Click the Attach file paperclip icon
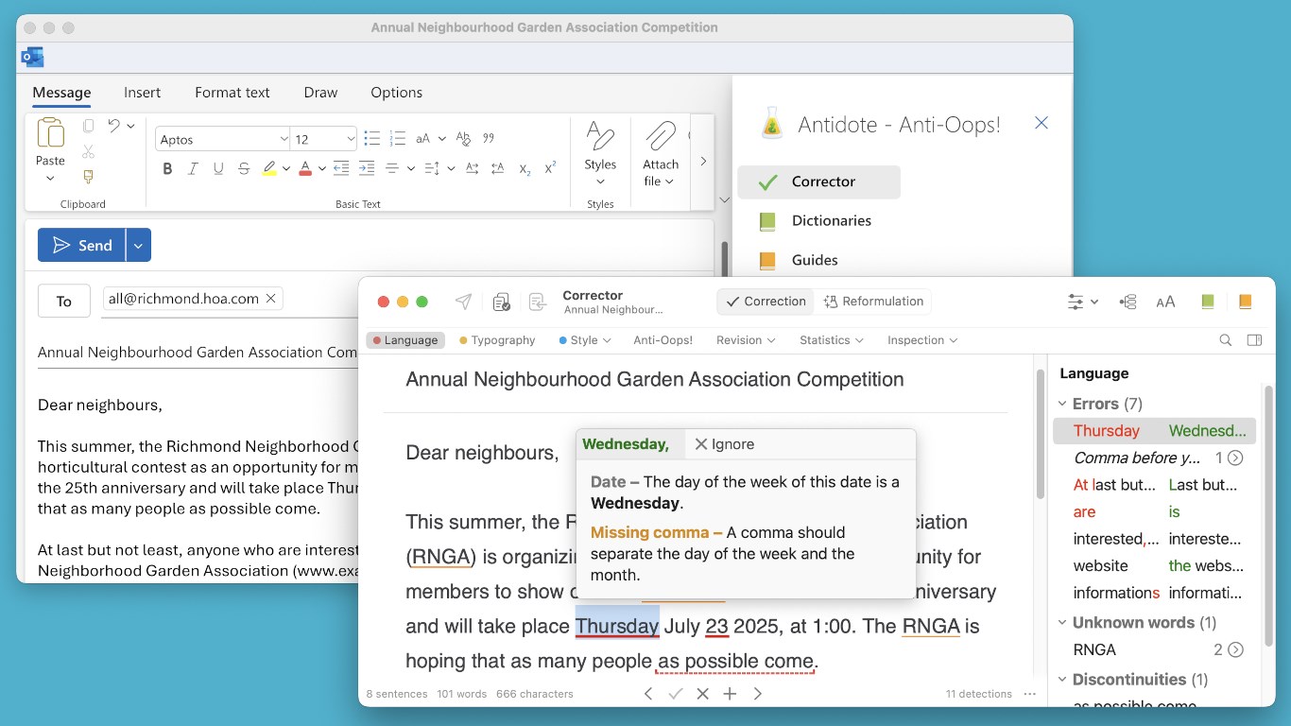This screenshot has height=726, width=1291. point(661,136)
